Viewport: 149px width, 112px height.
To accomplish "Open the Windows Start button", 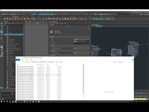I will 1,101.
